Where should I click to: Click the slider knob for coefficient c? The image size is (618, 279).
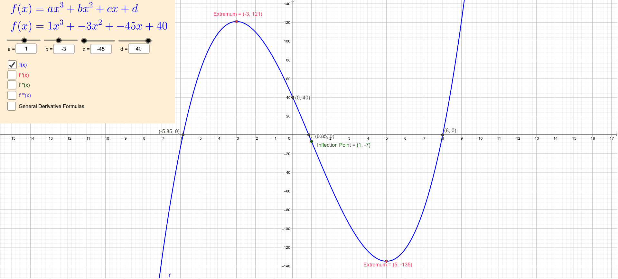pos(84,41)
